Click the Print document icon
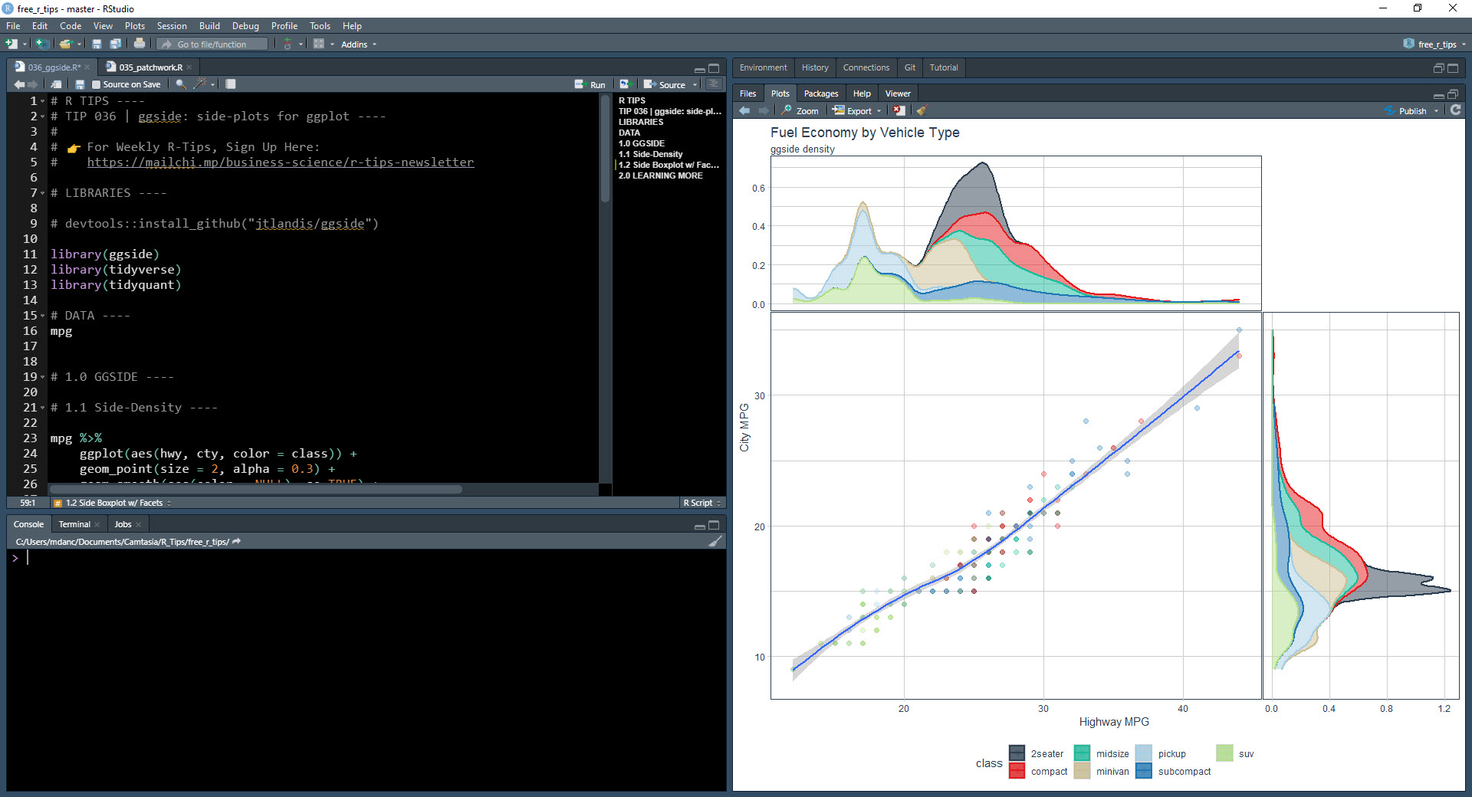Viewport: 1472px width, 797px height. point(139,44)
